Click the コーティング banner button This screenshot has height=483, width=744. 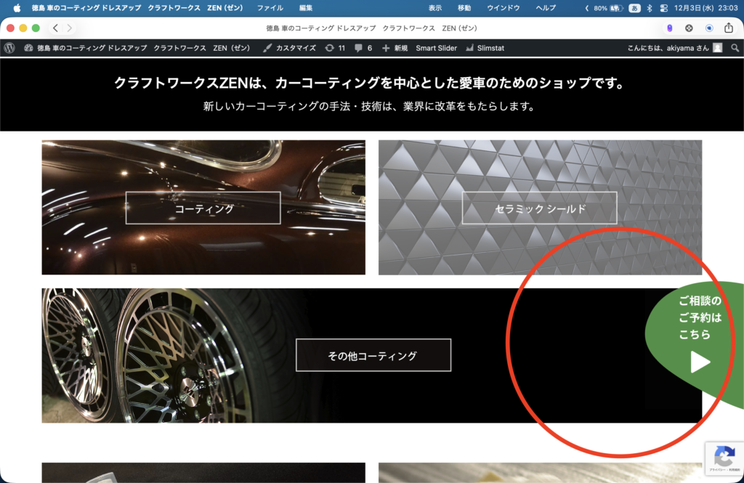(203, 208)
